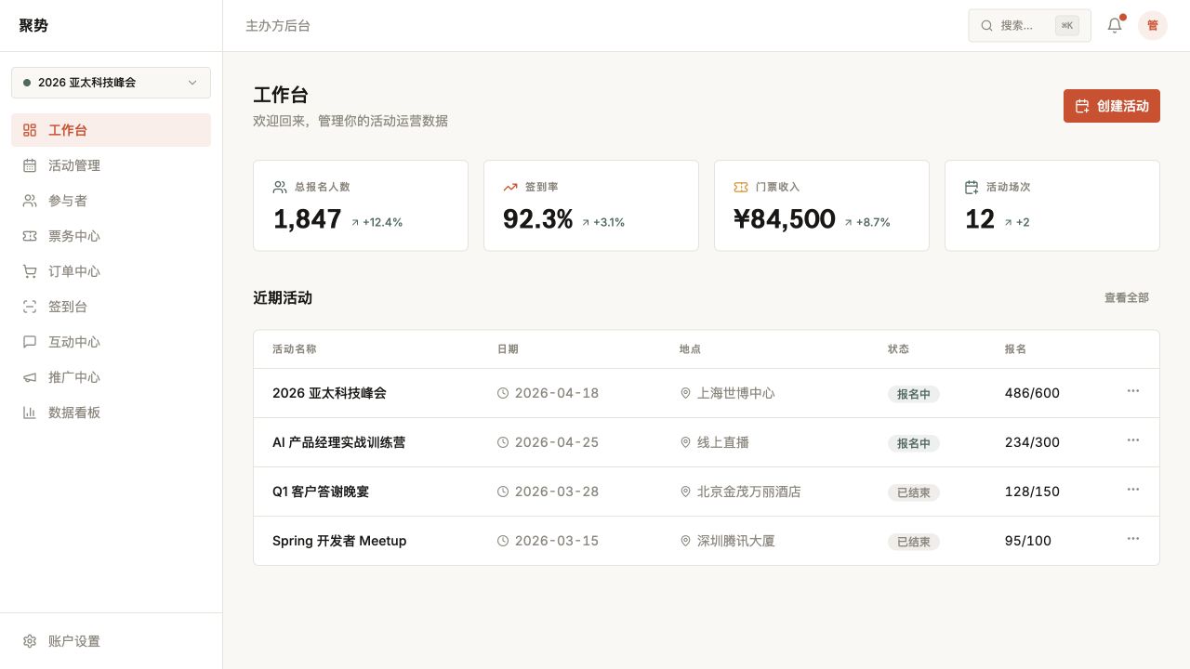
Task: Open 推广中心 in the sidebar
Action: pos(111,377)
